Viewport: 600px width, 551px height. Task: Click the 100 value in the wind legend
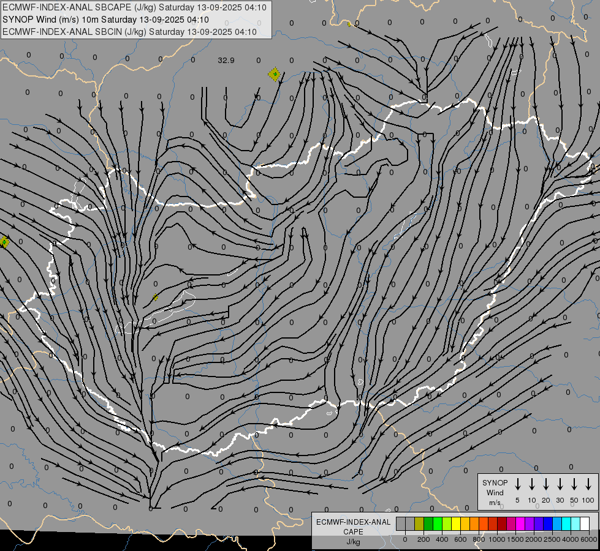[x=588, y=500]
